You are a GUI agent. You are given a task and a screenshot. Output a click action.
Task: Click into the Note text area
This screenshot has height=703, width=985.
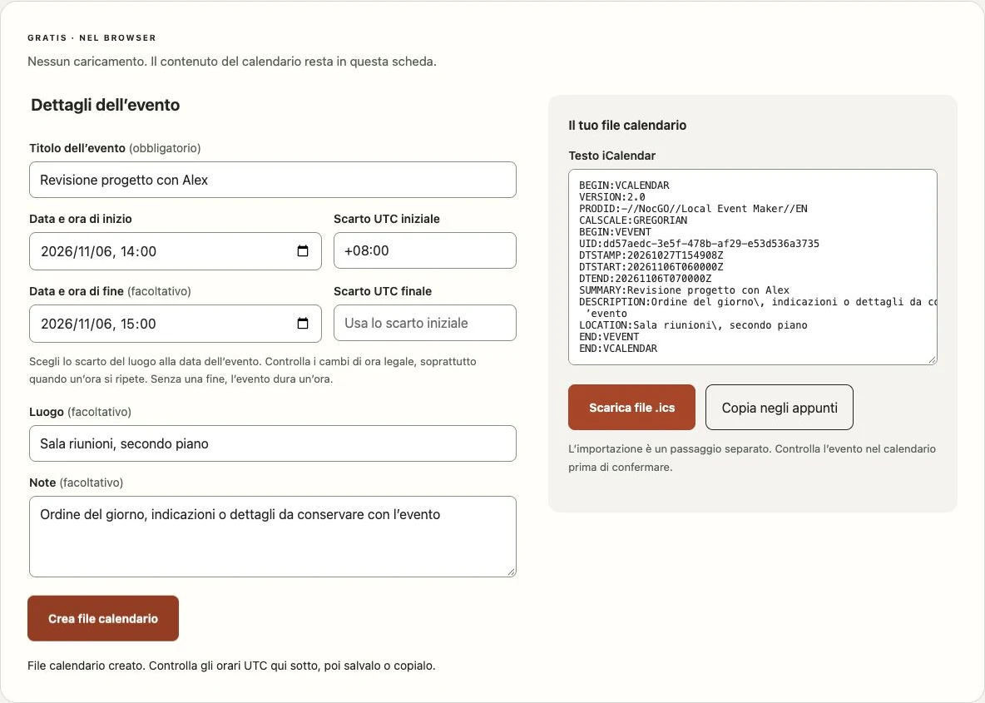273,537
